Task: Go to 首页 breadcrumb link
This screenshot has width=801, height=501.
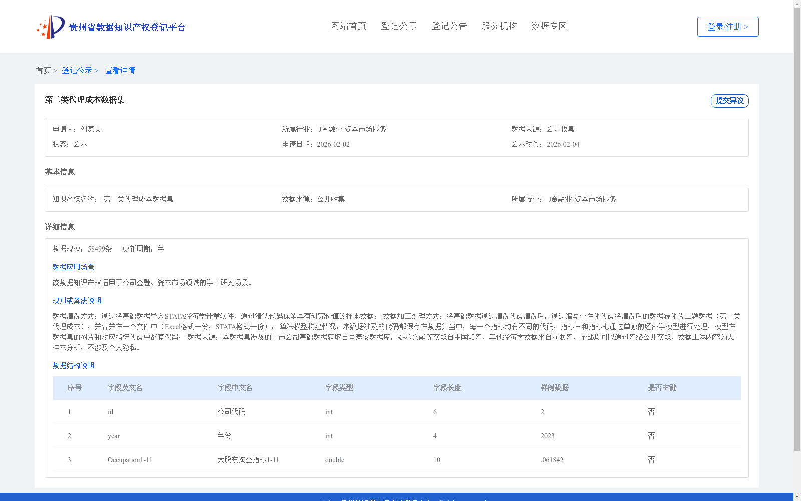Action: pyautogui.click(x=43, y=71)
